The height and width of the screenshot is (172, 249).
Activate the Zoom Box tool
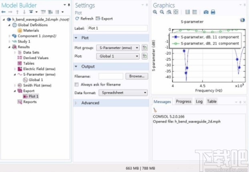pyautogui.click(x=169, y=12)
